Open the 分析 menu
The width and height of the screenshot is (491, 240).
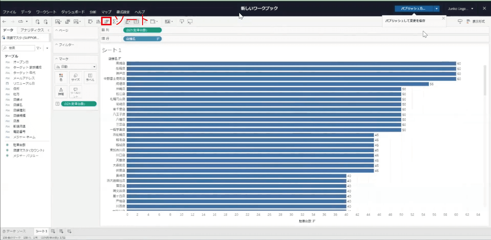click(93, 12)
